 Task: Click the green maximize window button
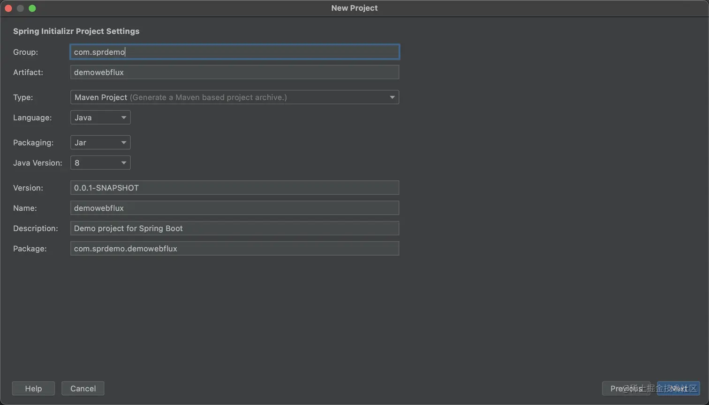point(32,8)
